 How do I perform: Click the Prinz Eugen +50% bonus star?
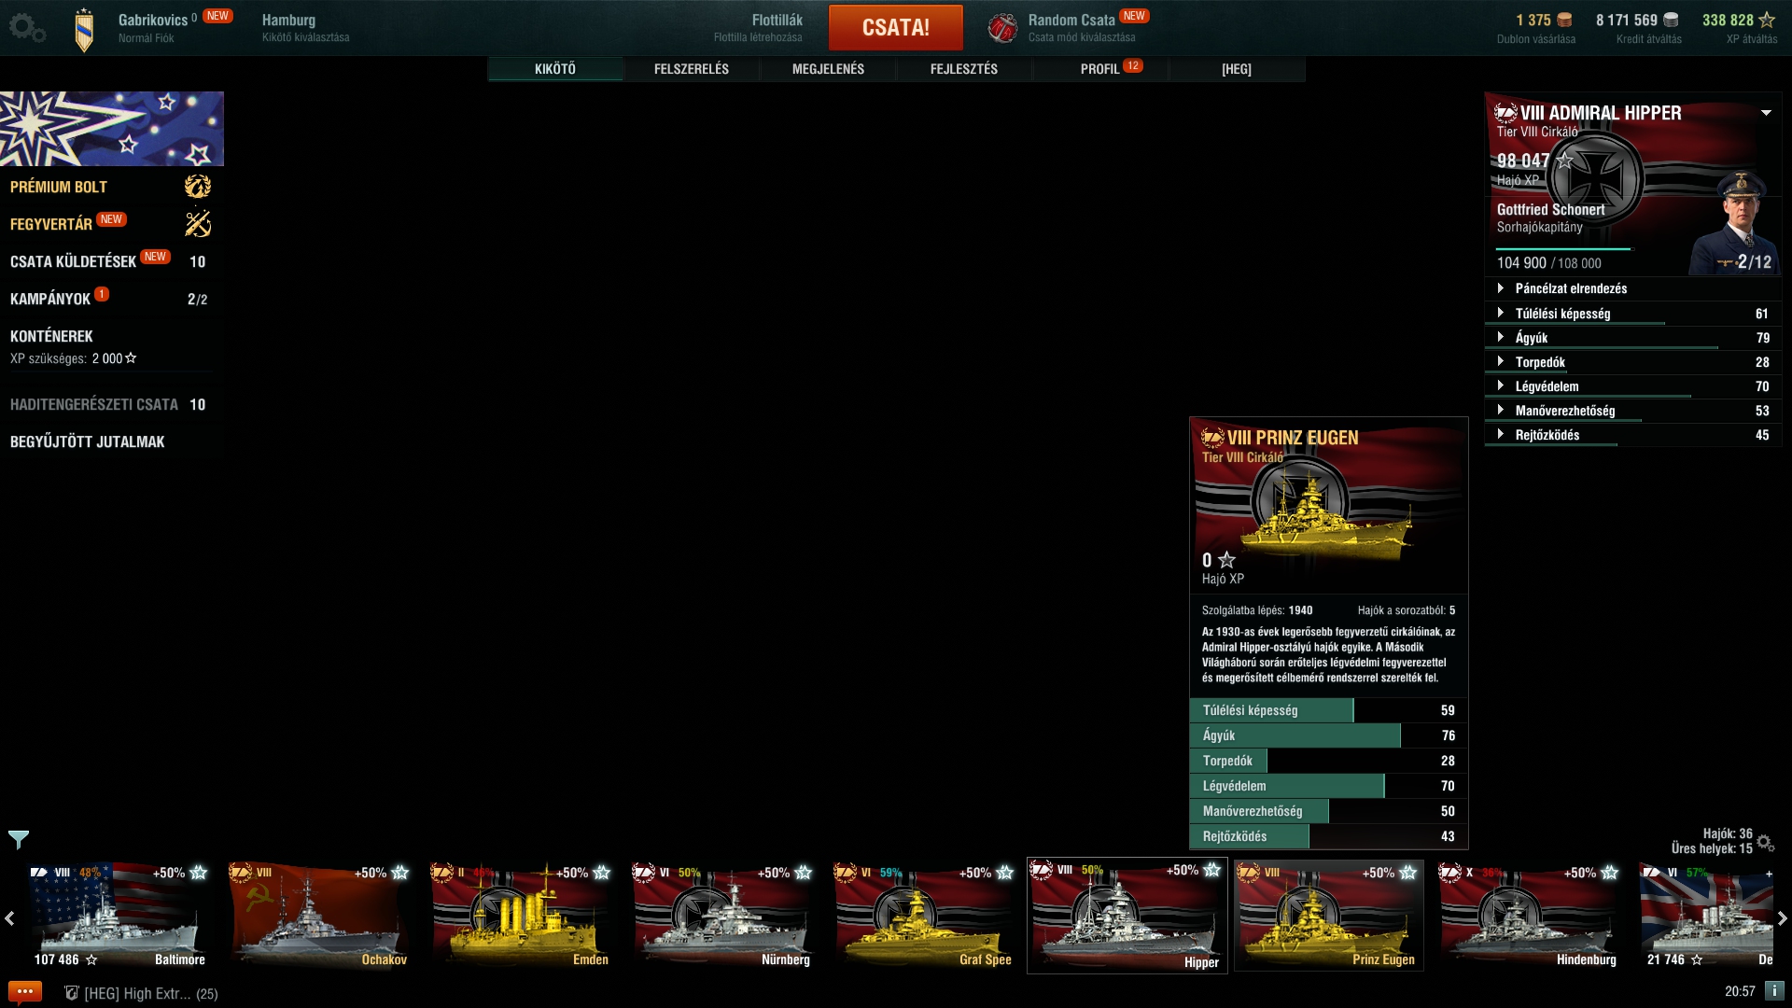coord(1408,873)
